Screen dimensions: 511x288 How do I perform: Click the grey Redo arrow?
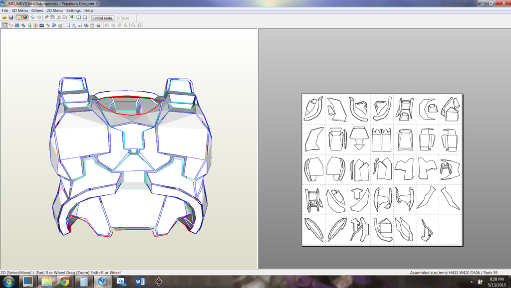[x=60, y=25]
